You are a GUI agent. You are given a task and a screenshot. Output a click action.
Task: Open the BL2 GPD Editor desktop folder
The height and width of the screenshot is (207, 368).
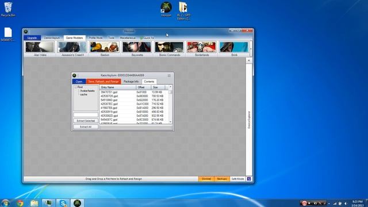click(x=183, y=11)
